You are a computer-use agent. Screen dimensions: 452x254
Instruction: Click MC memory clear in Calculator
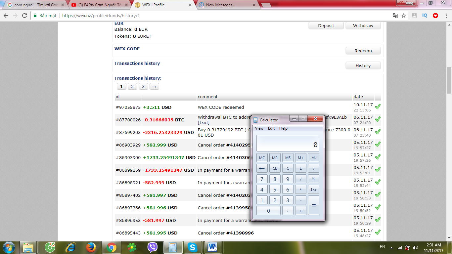click(x=262, y=158)
